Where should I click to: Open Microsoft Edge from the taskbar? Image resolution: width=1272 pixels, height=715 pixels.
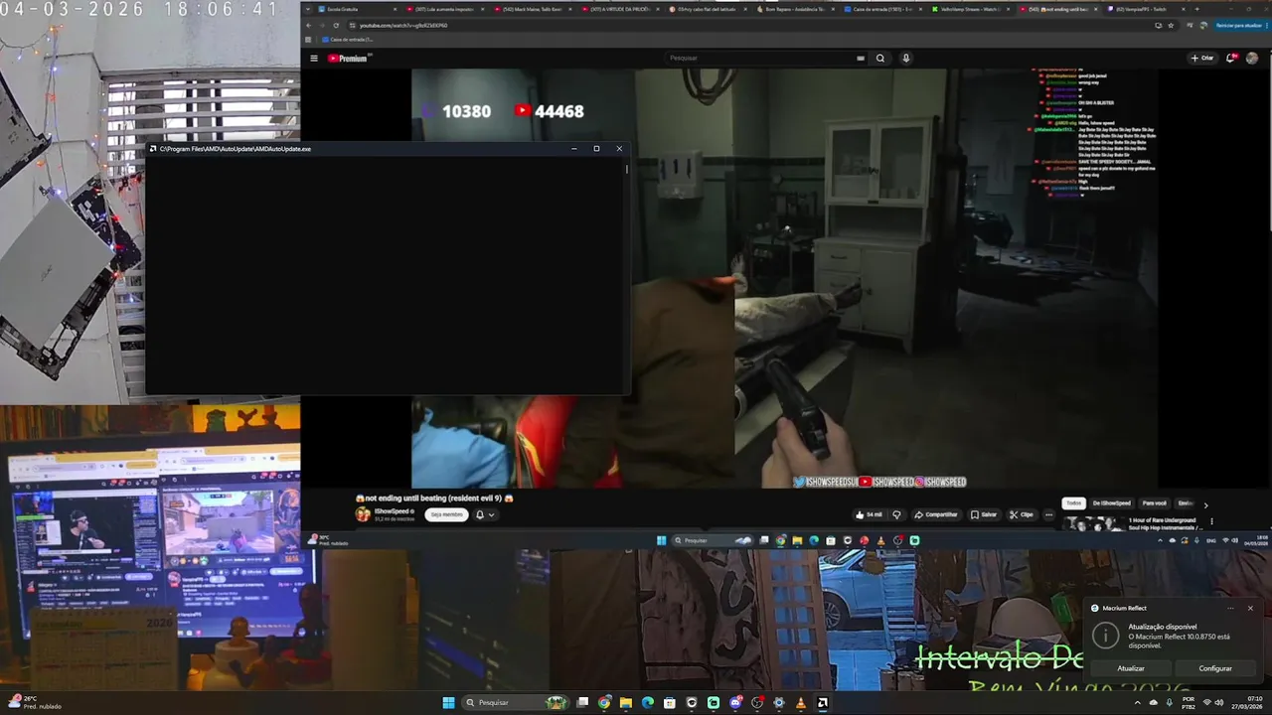point(648,703)
